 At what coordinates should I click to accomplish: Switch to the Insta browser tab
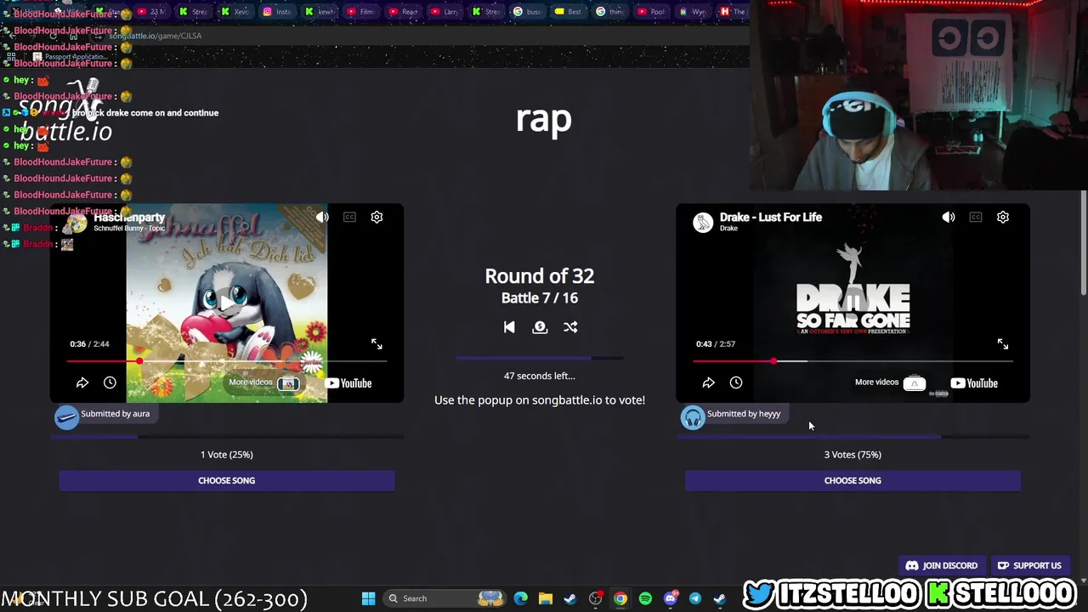coord(278,12)
